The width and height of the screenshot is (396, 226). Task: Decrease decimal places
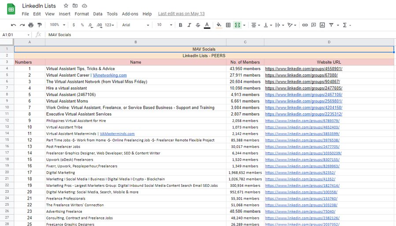90,25
